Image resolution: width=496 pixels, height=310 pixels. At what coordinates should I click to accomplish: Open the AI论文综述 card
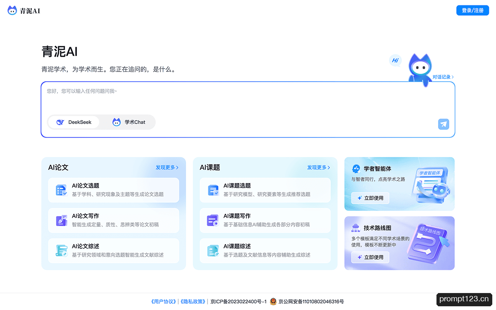(x=114, y=250)
